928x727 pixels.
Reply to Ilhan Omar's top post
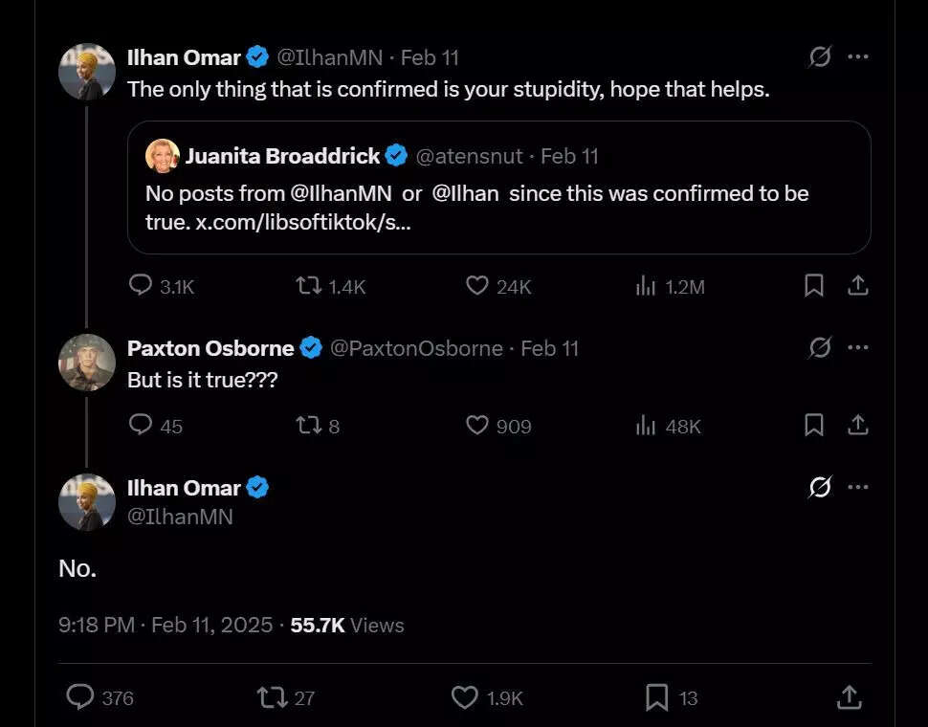click(141, 285)
